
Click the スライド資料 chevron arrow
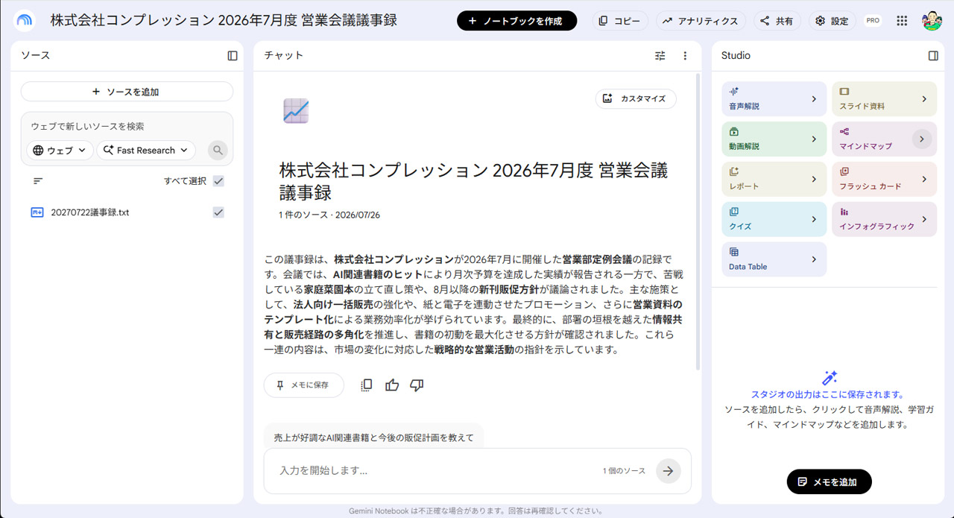point(924,99)
